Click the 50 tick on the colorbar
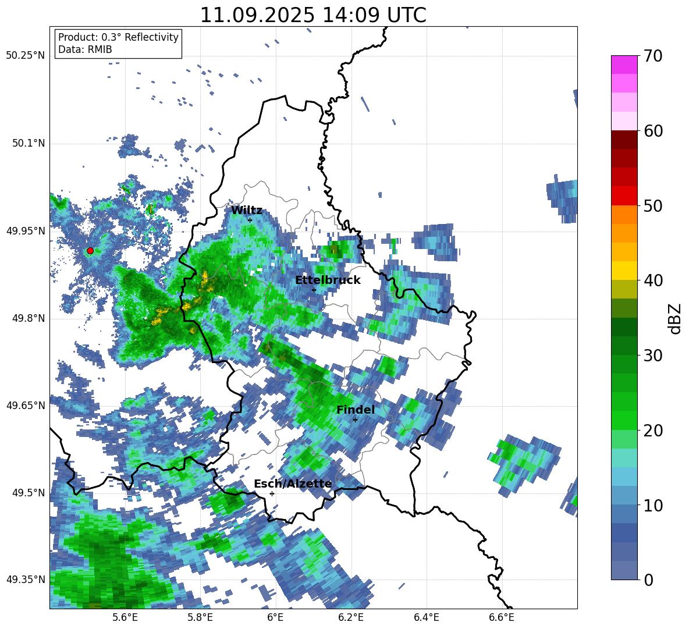 click(x=652, y=206)
